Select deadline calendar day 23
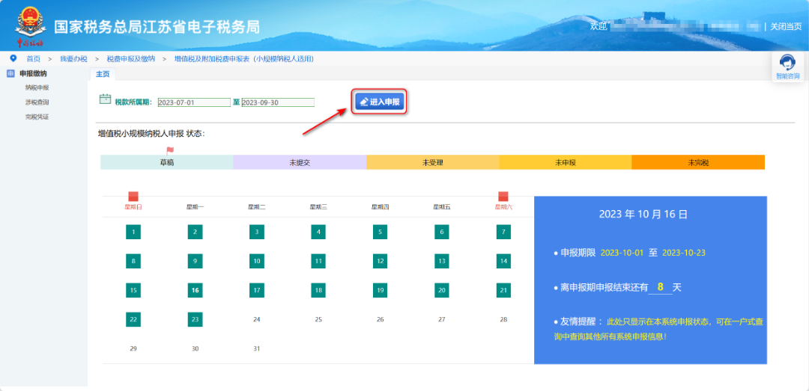Viewport: 809px width, 391px height. 195,319
